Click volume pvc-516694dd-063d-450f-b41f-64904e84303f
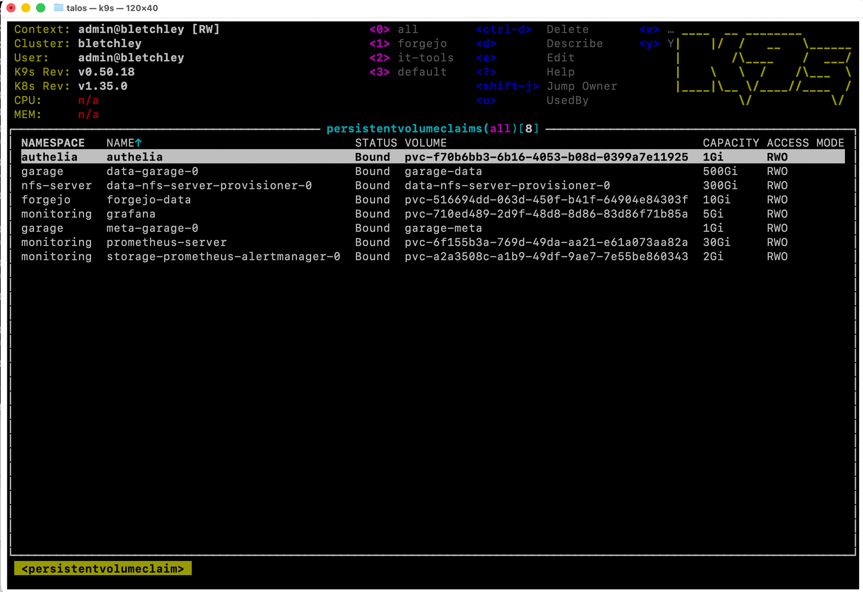 click(546, 200)
